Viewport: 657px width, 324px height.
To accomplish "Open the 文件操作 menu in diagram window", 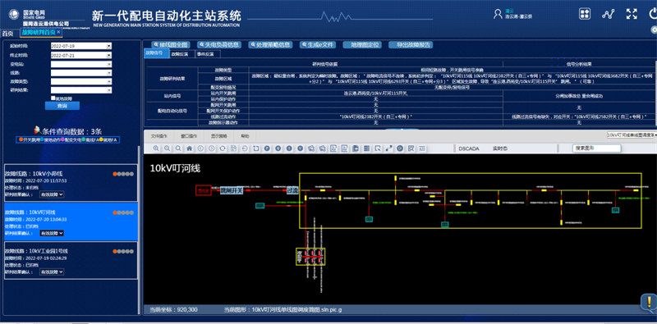I will [x=159, y=136].
